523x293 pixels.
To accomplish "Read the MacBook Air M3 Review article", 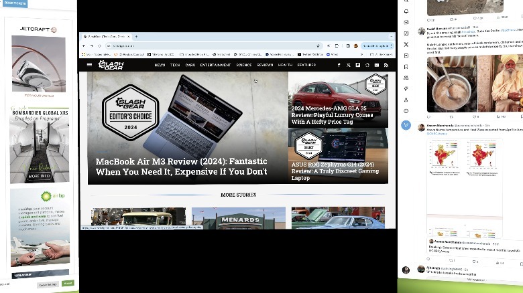I will point(181,167).
